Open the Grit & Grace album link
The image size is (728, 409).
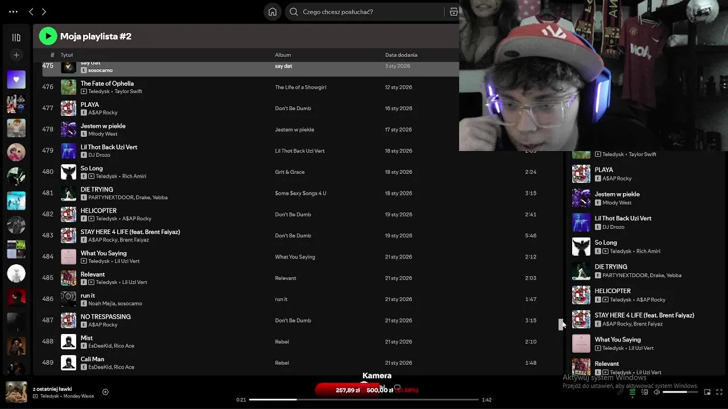tap(289, 172)
